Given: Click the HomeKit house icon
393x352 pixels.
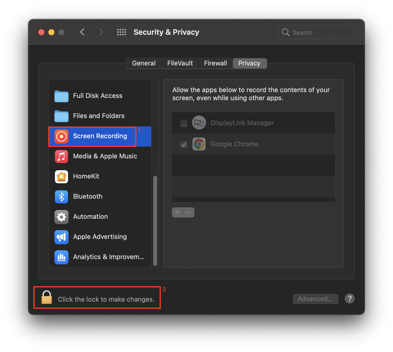Looking at the screenshot, I should click(61, 177).
